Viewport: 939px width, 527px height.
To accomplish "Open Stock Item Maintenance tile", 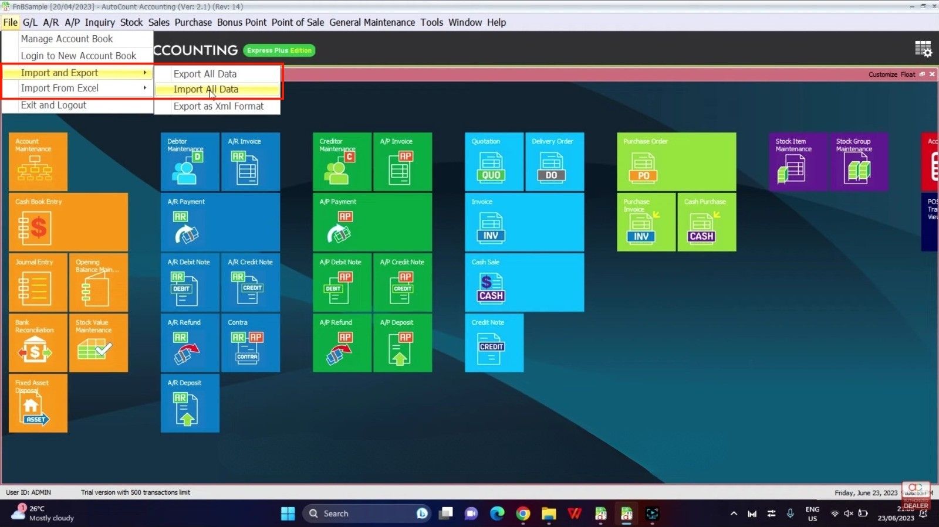I will [x=798, y=162].
